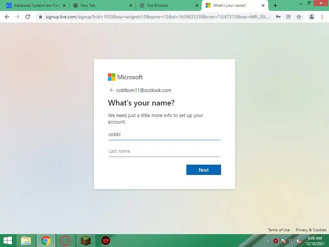Launch Opera from the taskbar
The height and width of the screenshot is (247, 329).
65,241
